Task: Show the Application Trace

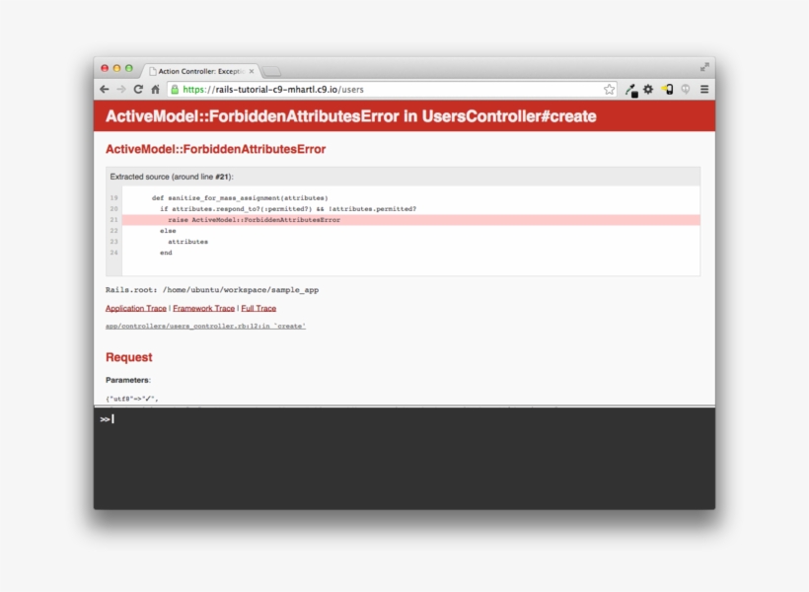Action: click(x=136, y=309)
